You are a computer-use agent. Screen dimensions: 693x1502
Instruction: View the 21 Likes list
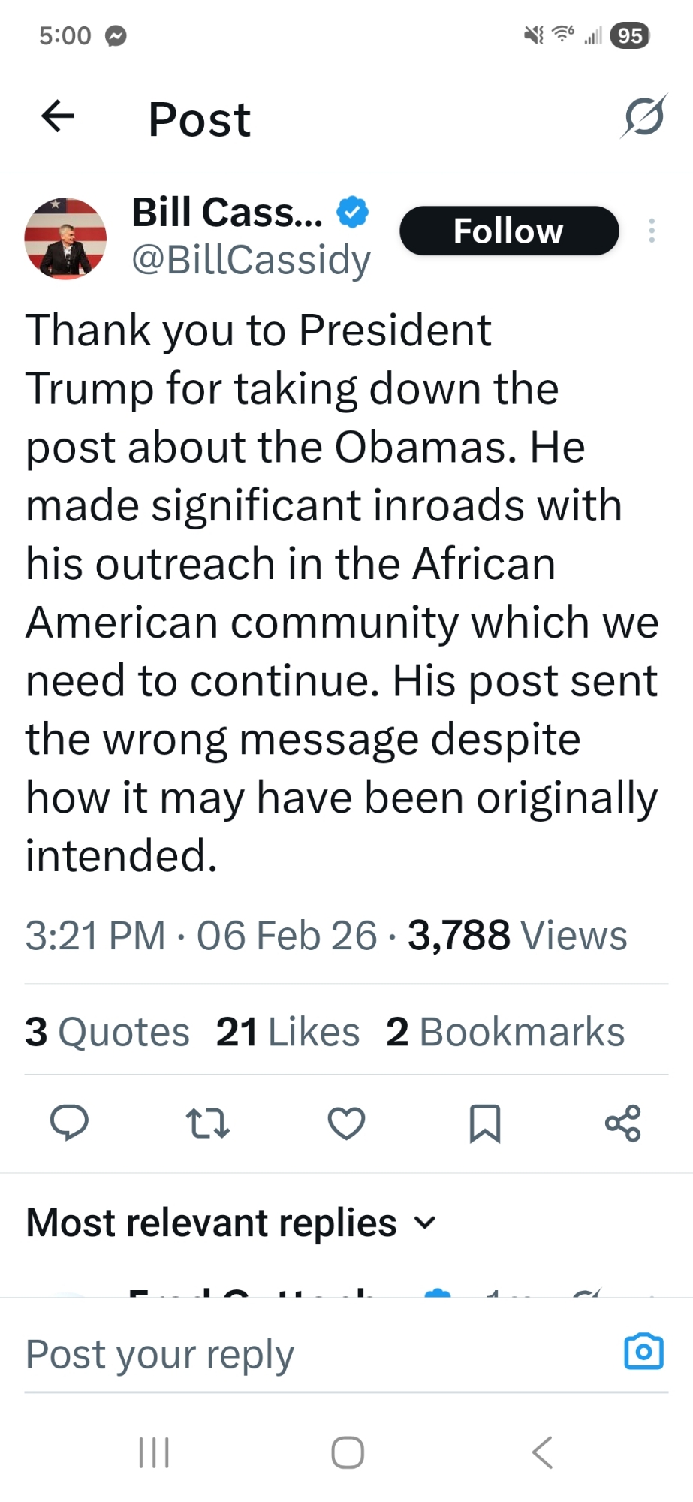click(288, 1032)
